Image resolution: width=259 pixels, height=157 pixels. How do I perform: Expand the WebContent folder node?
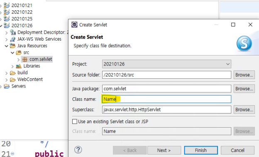pyautogui.click(x=7, y=80)
